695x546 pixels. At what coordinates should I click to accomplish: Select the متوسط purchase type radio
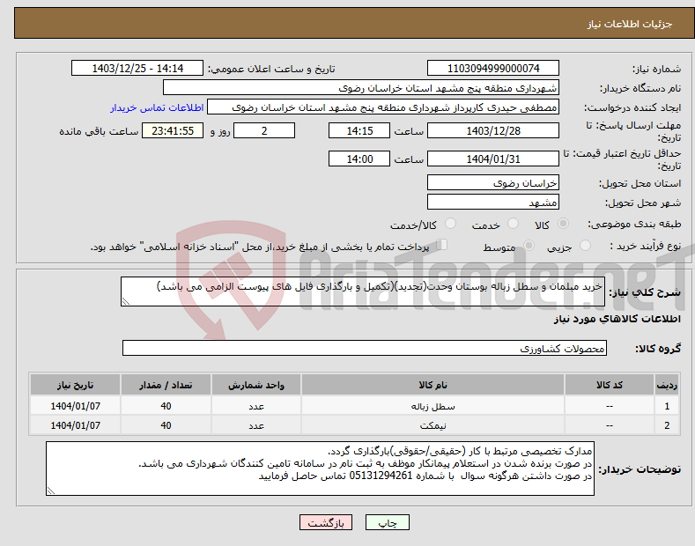(529, 246)
